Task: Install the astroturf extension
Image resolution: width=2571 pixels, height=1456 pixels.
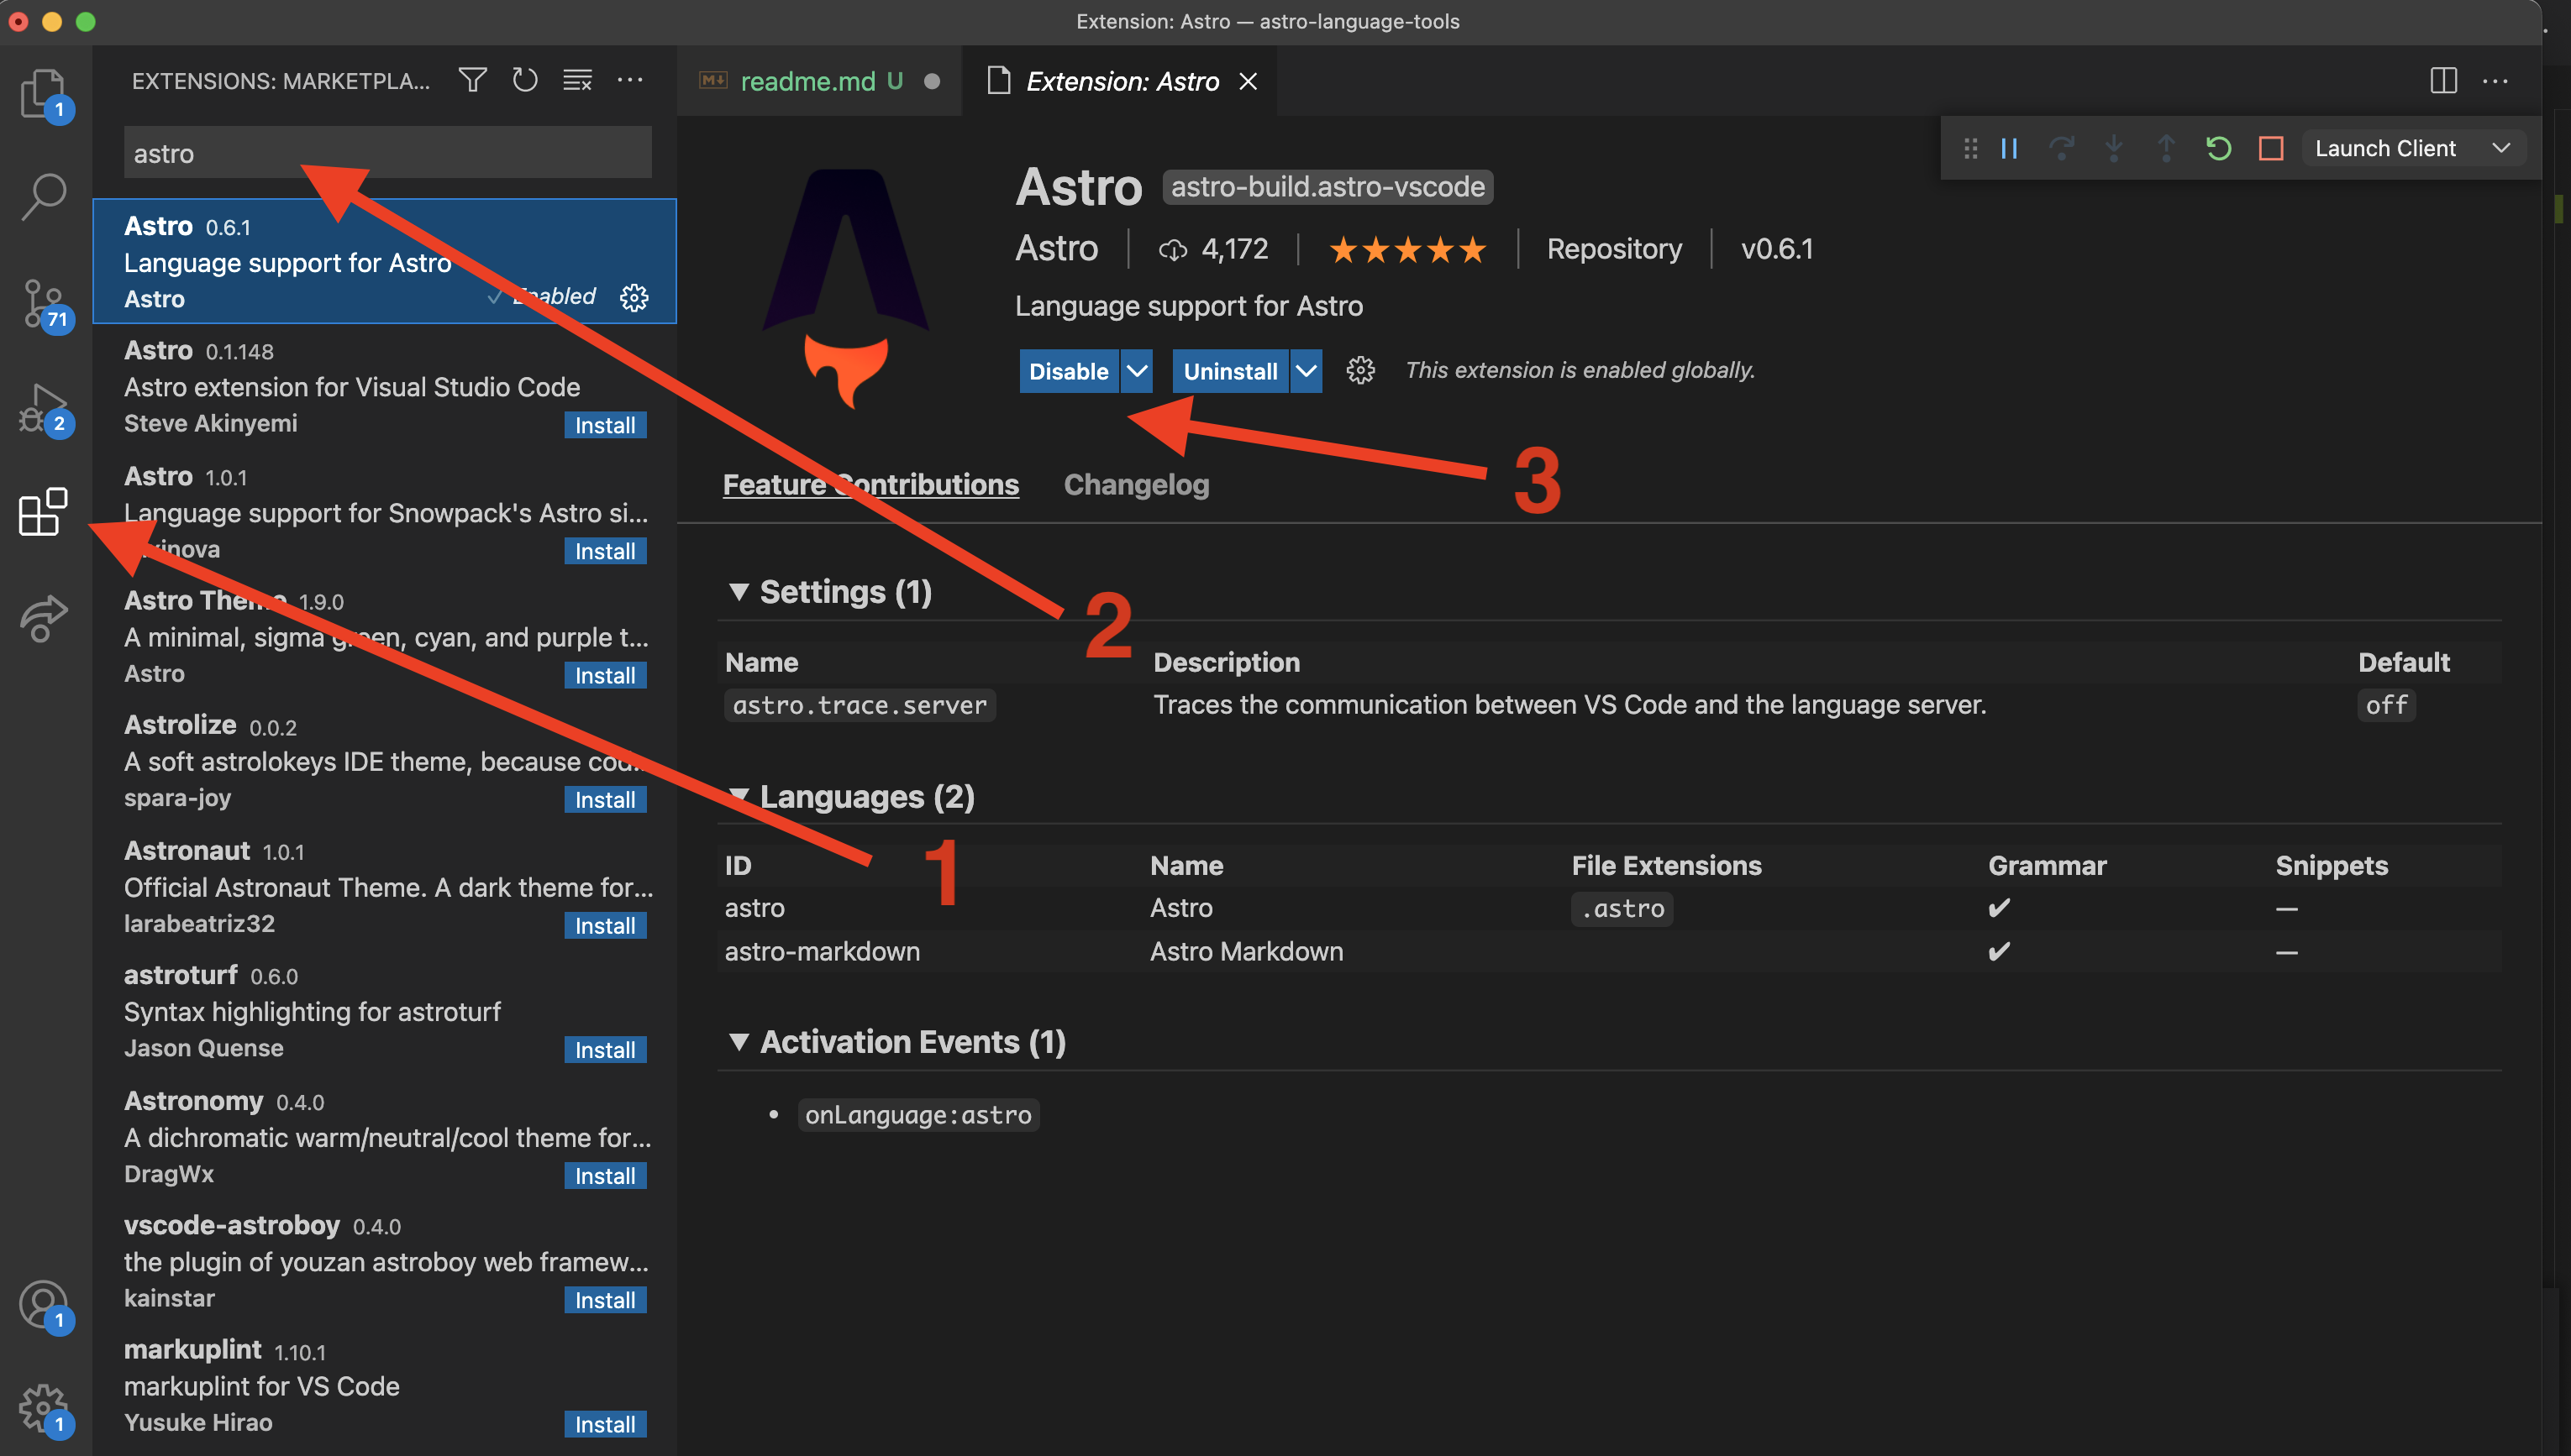Action: pyautogui.click(x=604, y=1050)
